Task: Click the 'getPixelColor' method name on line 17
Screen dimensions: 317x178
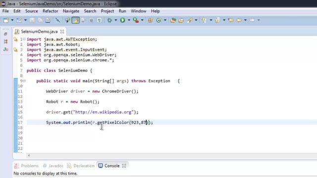Action: point(113,123)
